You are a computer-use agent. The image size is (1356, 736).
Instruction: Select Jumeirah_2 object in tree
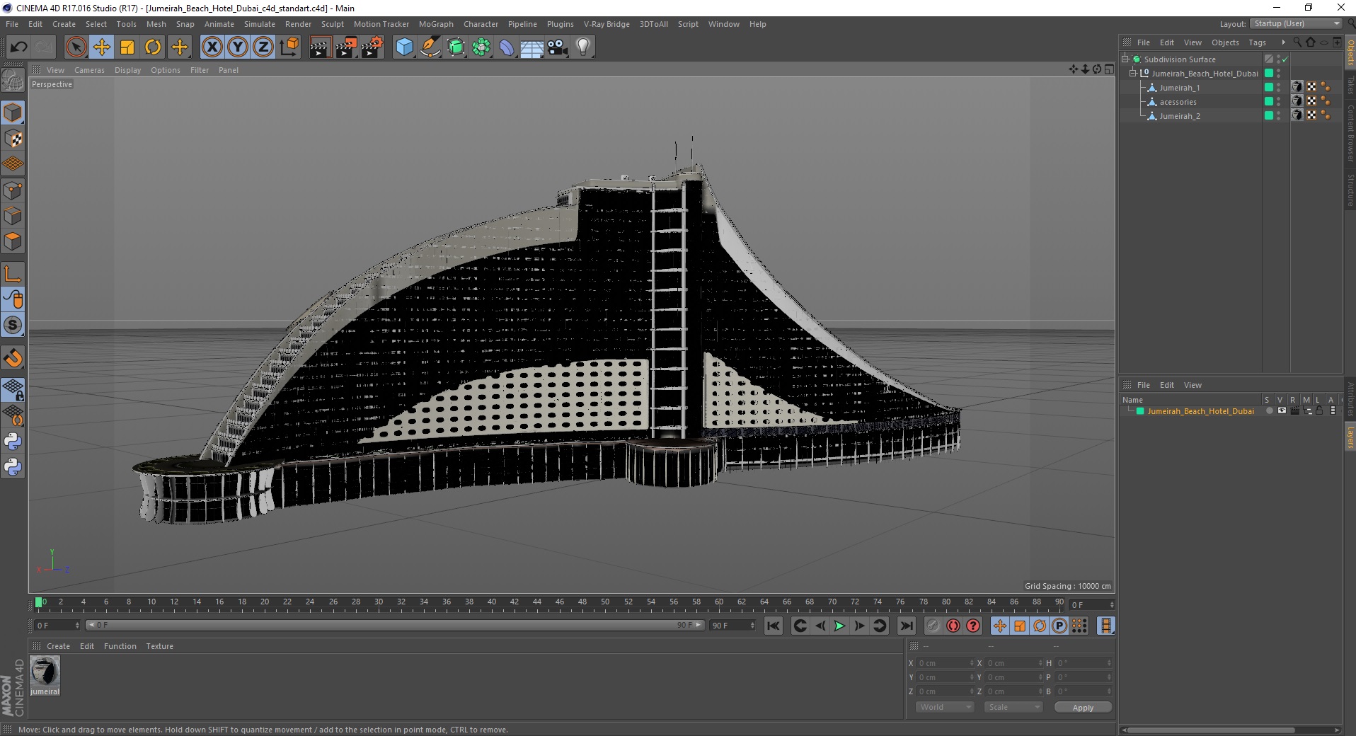pos(1179,116)
